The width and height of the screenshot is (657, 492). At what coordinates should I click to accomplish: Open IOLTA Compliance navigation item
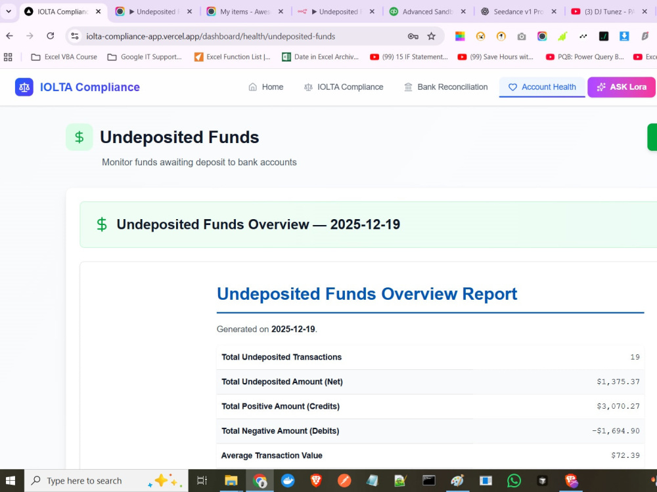click(344, 87)
